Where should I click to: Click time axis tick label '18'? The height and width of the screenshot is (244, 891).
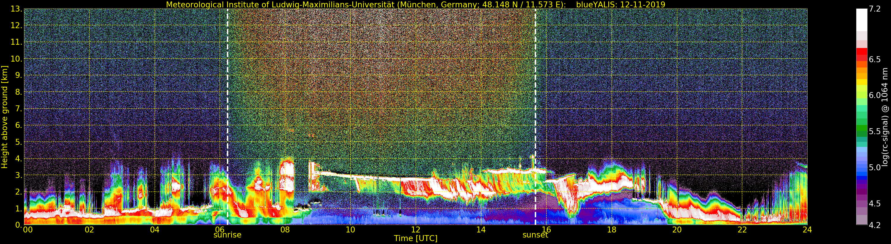tap(612, 229)
